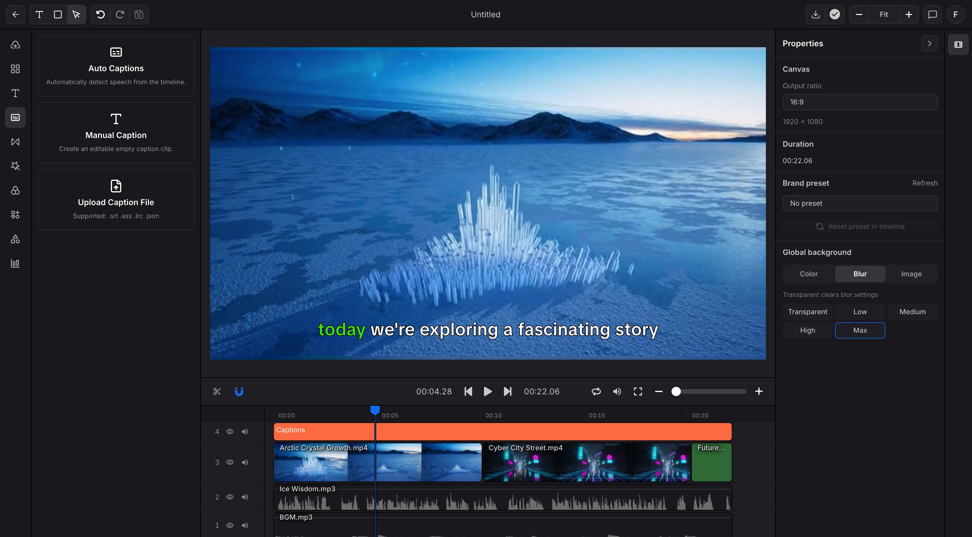Select the text tool in top toolbar
The width and height of the screenshot is (972, 537).
tap(39, 14)
